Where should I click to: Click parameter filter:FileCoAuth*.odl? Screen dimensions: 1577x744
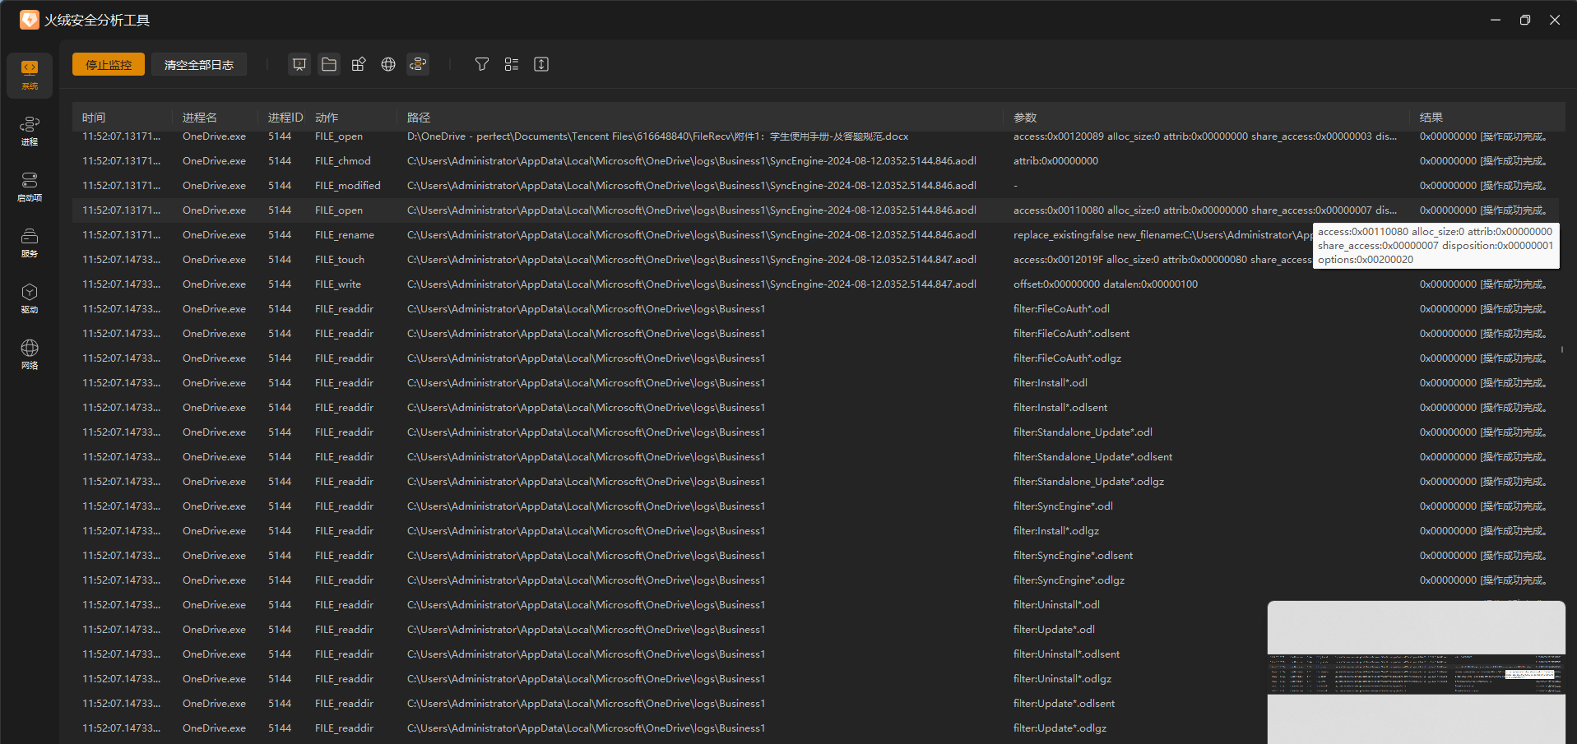pyautogui.click(x=1061, y=309)
